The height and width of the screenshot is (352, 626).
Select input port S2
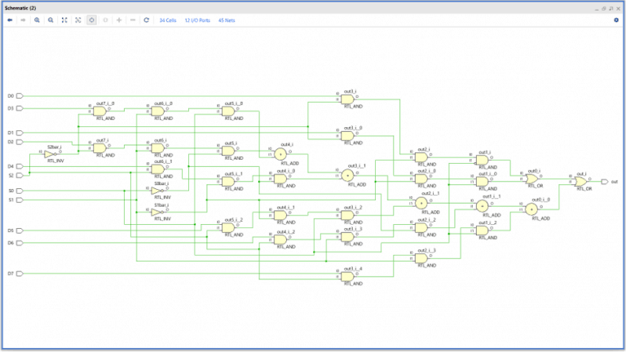(20, 175)
